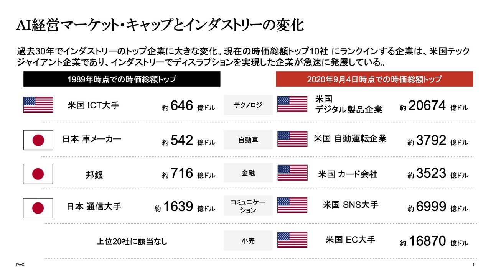491x276 pixels.
Task: Select the 小売 category box
Action: coord(248,241)
